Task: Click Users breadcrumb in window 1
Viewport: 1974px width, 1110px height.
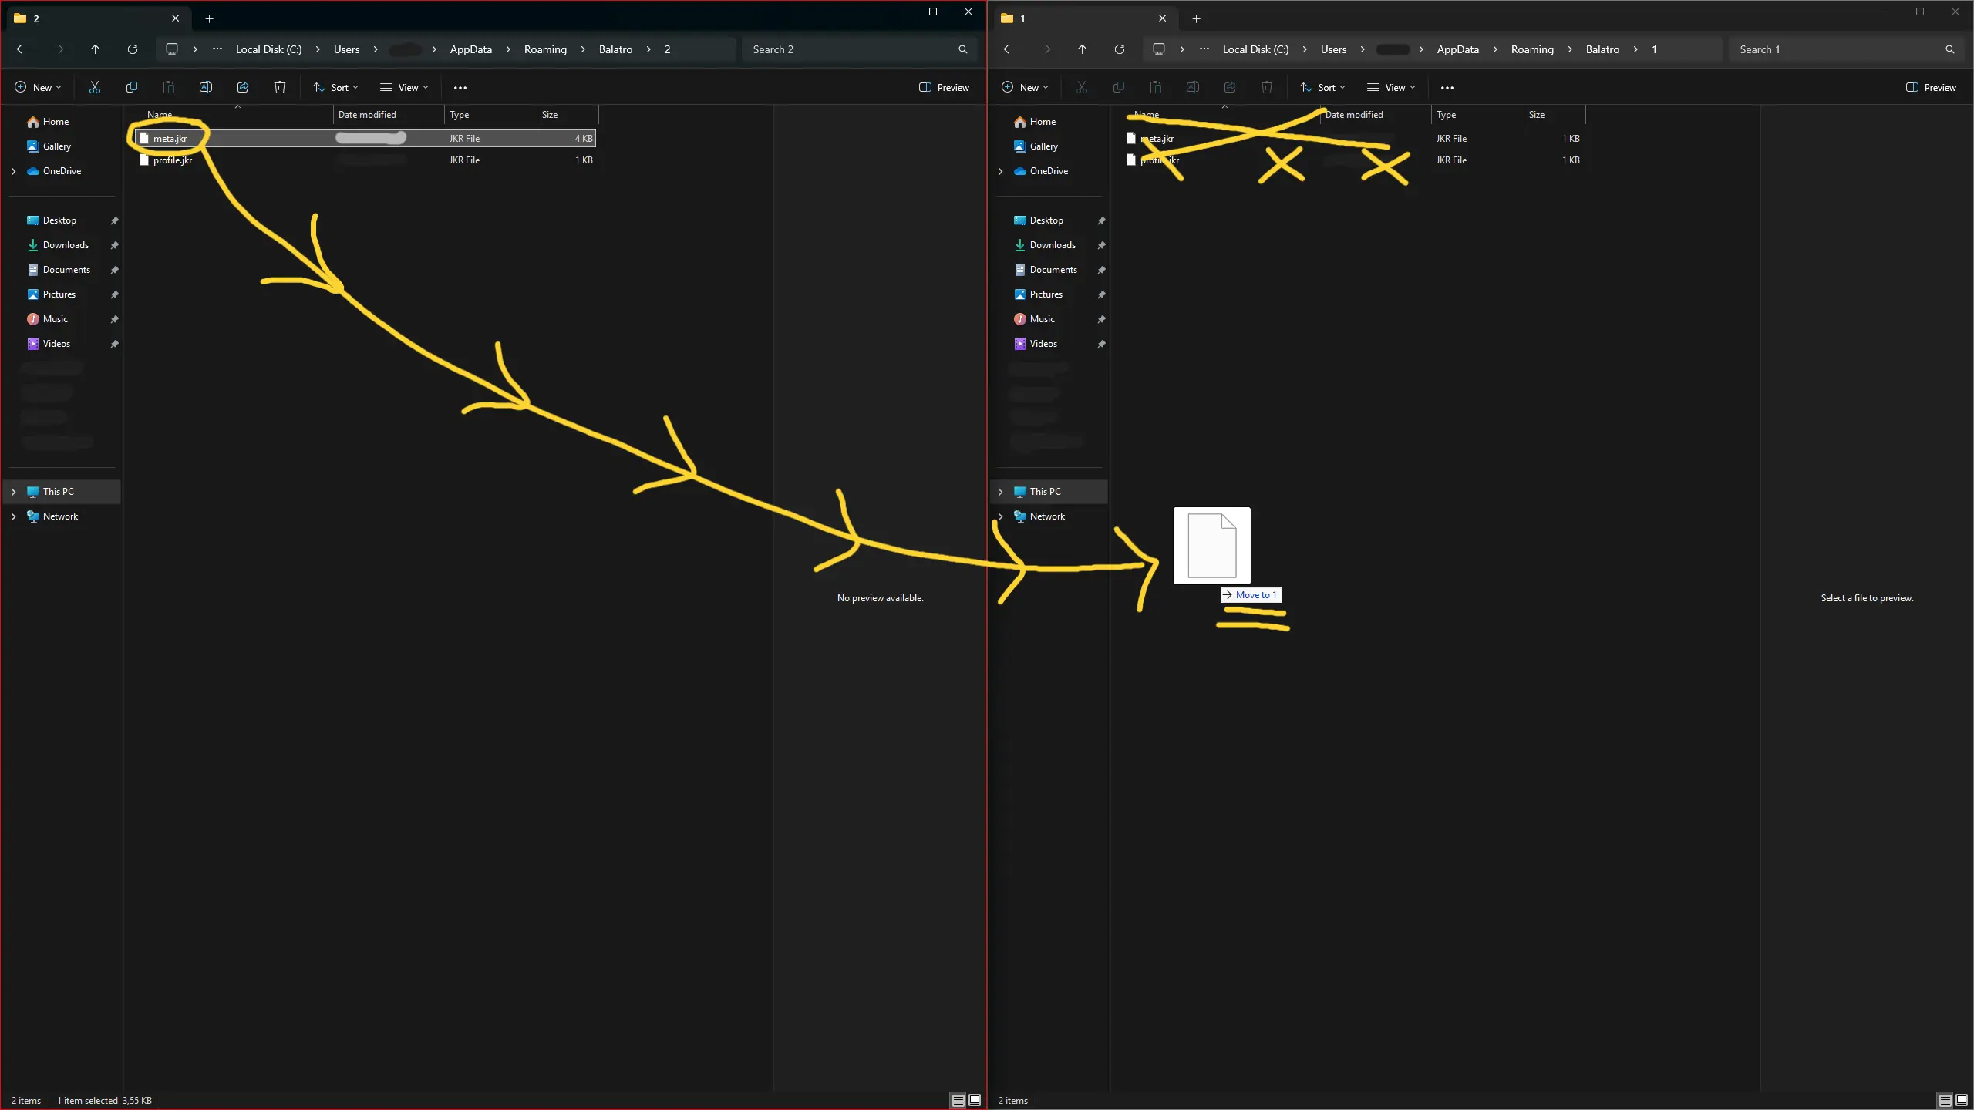Action: coord(1333,49)
